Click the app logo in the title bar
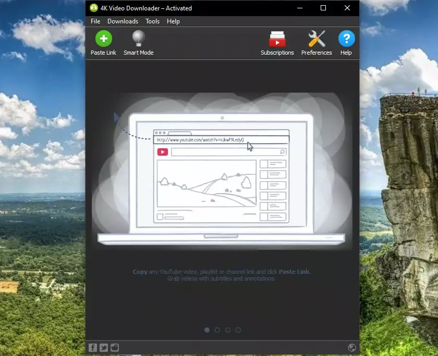The image size is (438, 356). (x=93, y=8)
